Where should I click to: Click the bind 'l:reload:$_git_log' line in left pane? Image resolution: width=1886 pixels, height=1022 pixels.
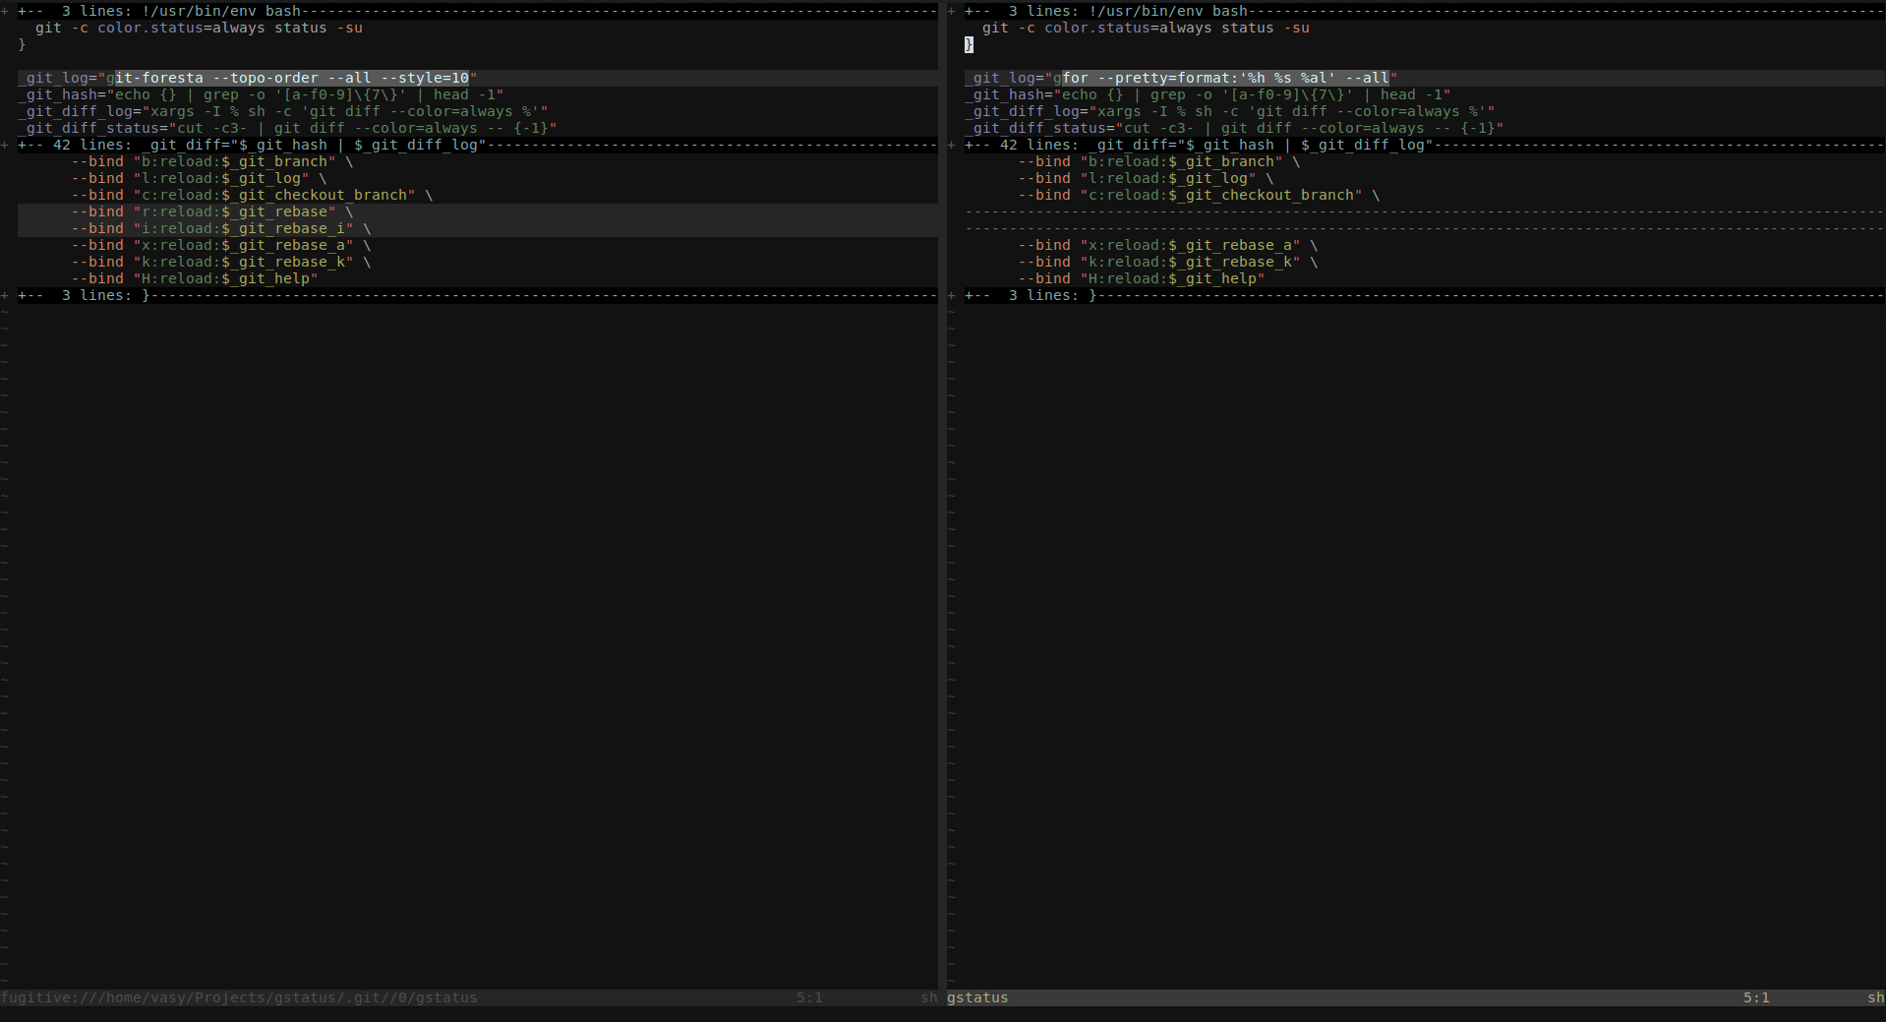click(199, 178)
